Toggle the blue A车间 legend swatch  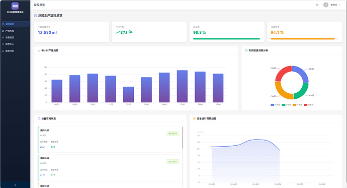273,105
